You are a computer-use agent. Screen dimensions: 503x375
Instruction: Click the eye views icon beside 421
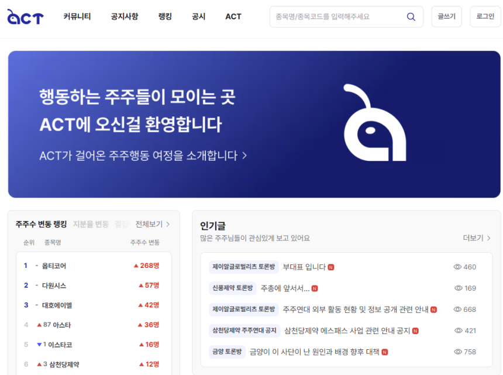(x=459, y=331)
